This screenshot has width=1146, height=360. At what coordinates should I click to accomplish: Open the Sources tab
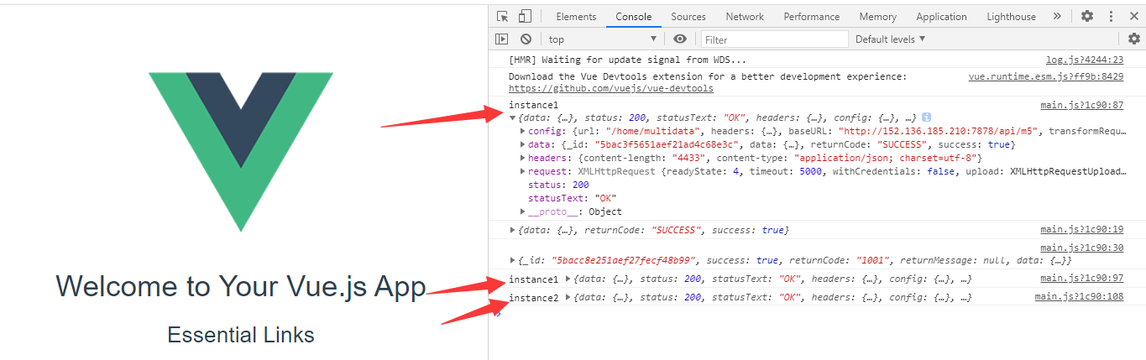(x=688, y=16)
